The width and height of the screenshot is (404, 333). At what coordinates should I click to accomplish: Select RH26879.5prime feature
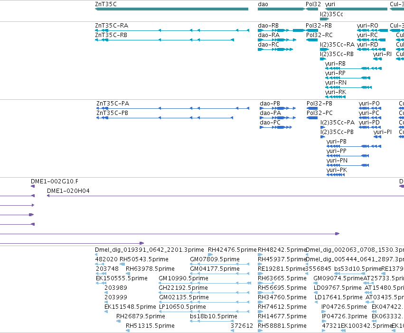coord(119,322)
